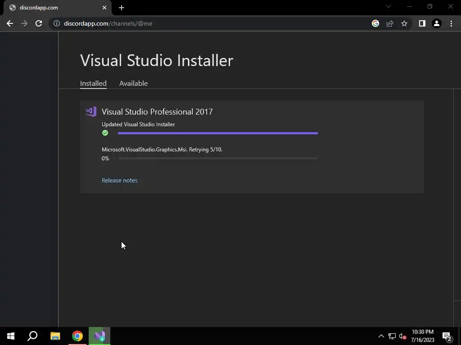This screenshot has height=345, width=461.
Task: Click the browser forward arrow
Action: click(x=24, y=23)
